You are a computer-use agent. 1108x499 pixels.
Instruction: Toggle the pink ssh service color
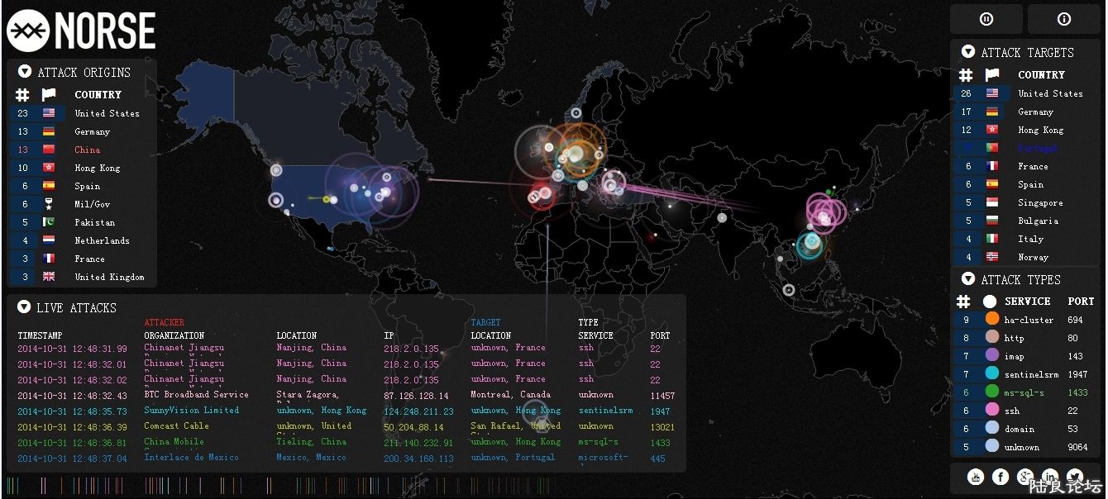991,410
